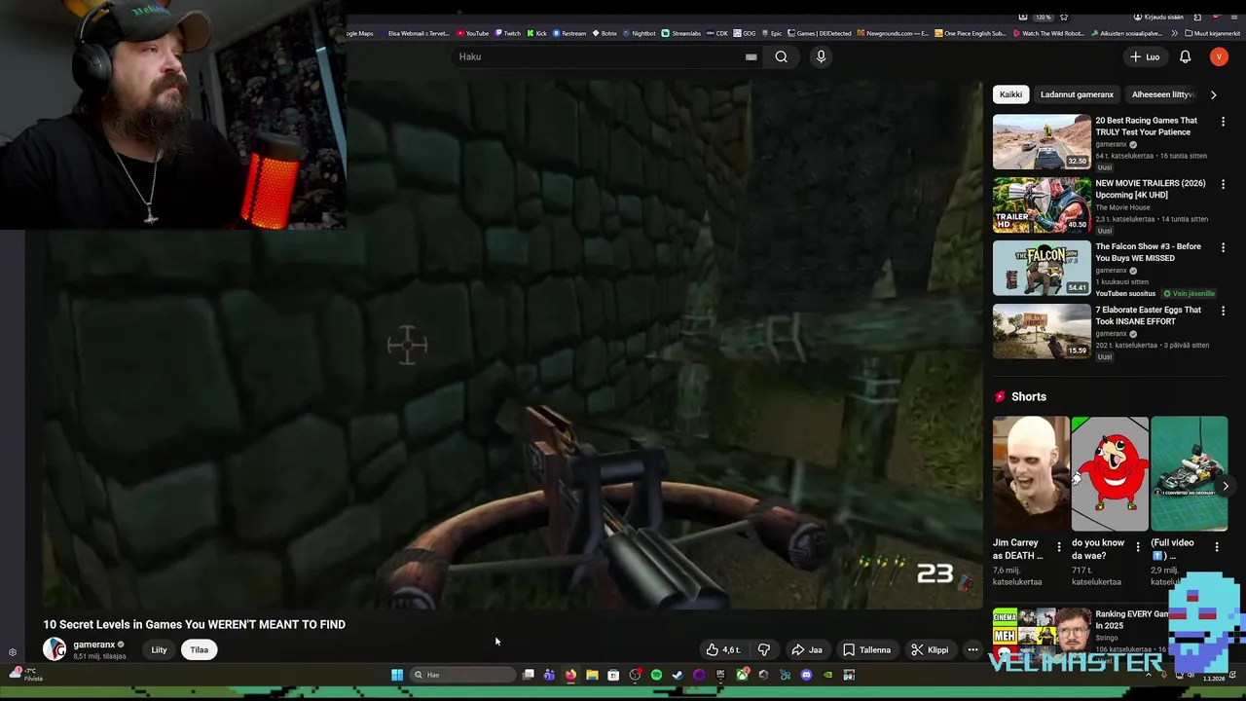Open File Explorer from taskbar
1246x701 pixels.
pyautogui.click(x=592, y=675)
